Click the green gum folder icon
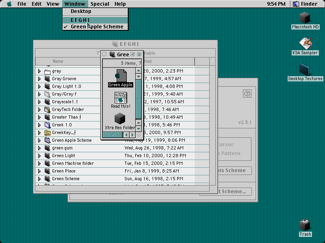The image size is (325, 243). pyautogui.click(x=48, y=148)
